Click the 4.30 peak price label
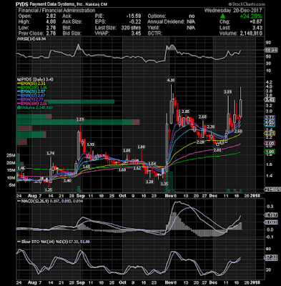This screenshot has width=281, height=286. tap(171, 80)
